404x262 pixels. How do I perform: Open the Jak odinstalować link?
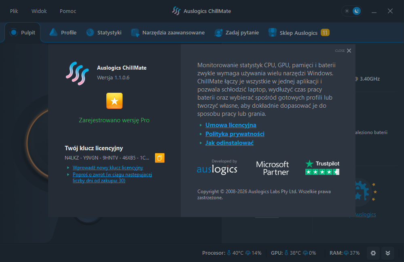point(229,143)
